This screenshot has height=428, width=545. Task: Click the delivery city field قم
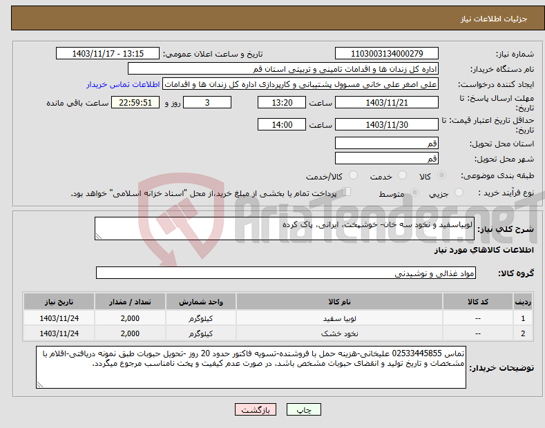[x=387, y=158]
